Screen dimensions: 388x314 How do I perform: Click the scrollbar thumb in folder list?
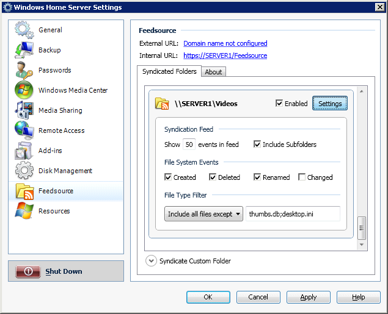pyautogui.click(x=362, y=228)
